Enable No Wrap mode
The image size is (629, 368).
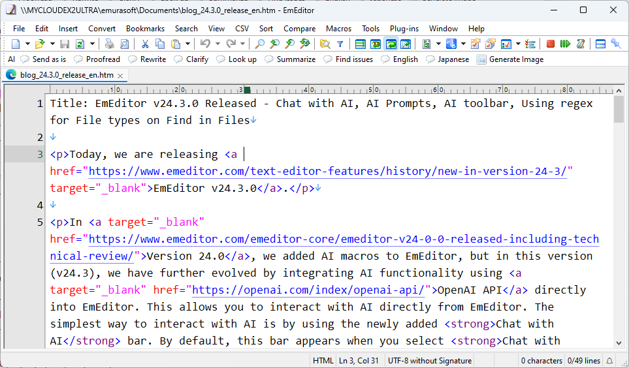coord(361,44)
